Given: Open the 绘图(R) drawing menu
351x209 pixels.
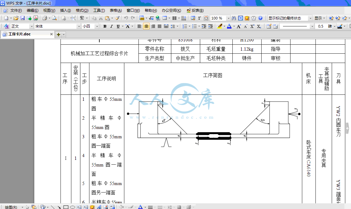Looking at the screenshot, I should click(11, 207).
